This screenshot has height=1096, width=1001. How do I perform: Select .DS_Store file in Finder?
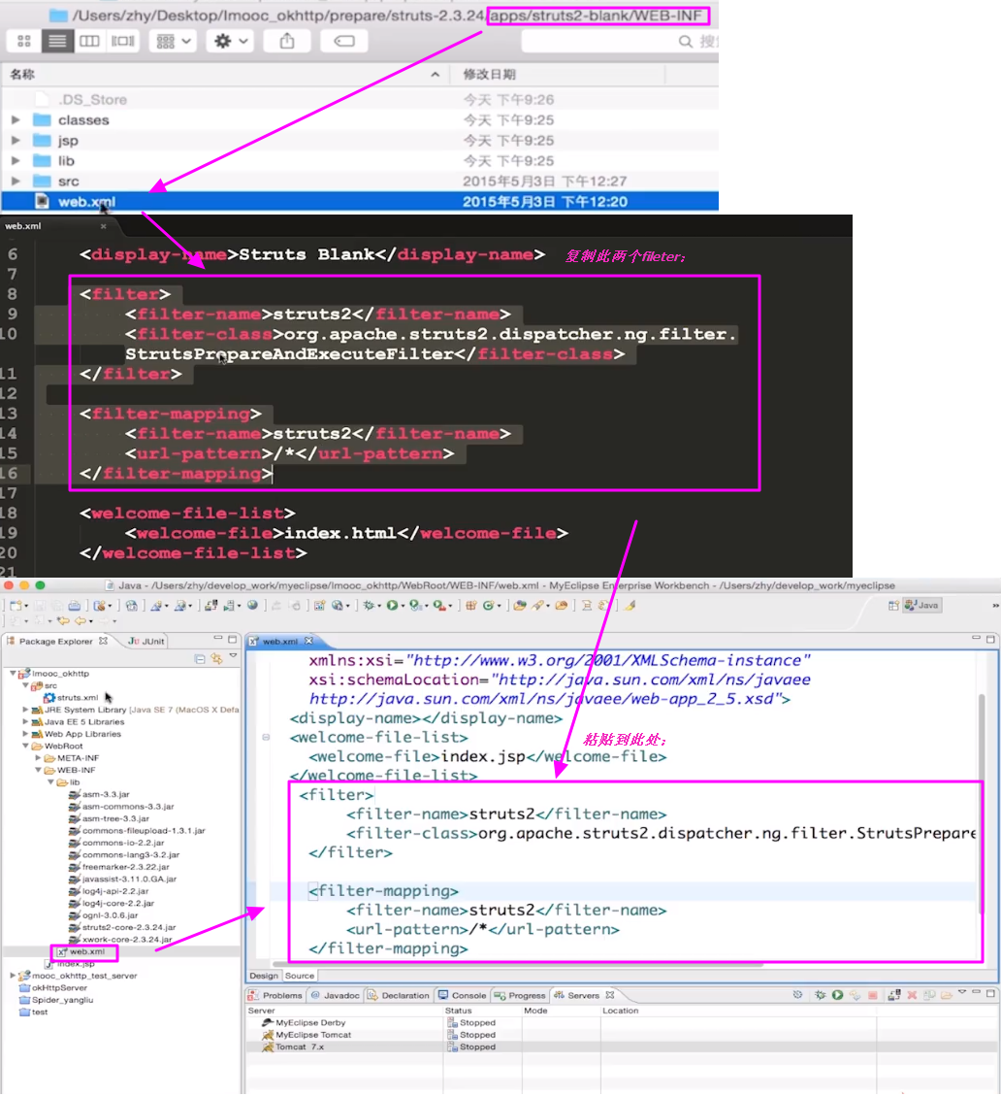(360, 99)
